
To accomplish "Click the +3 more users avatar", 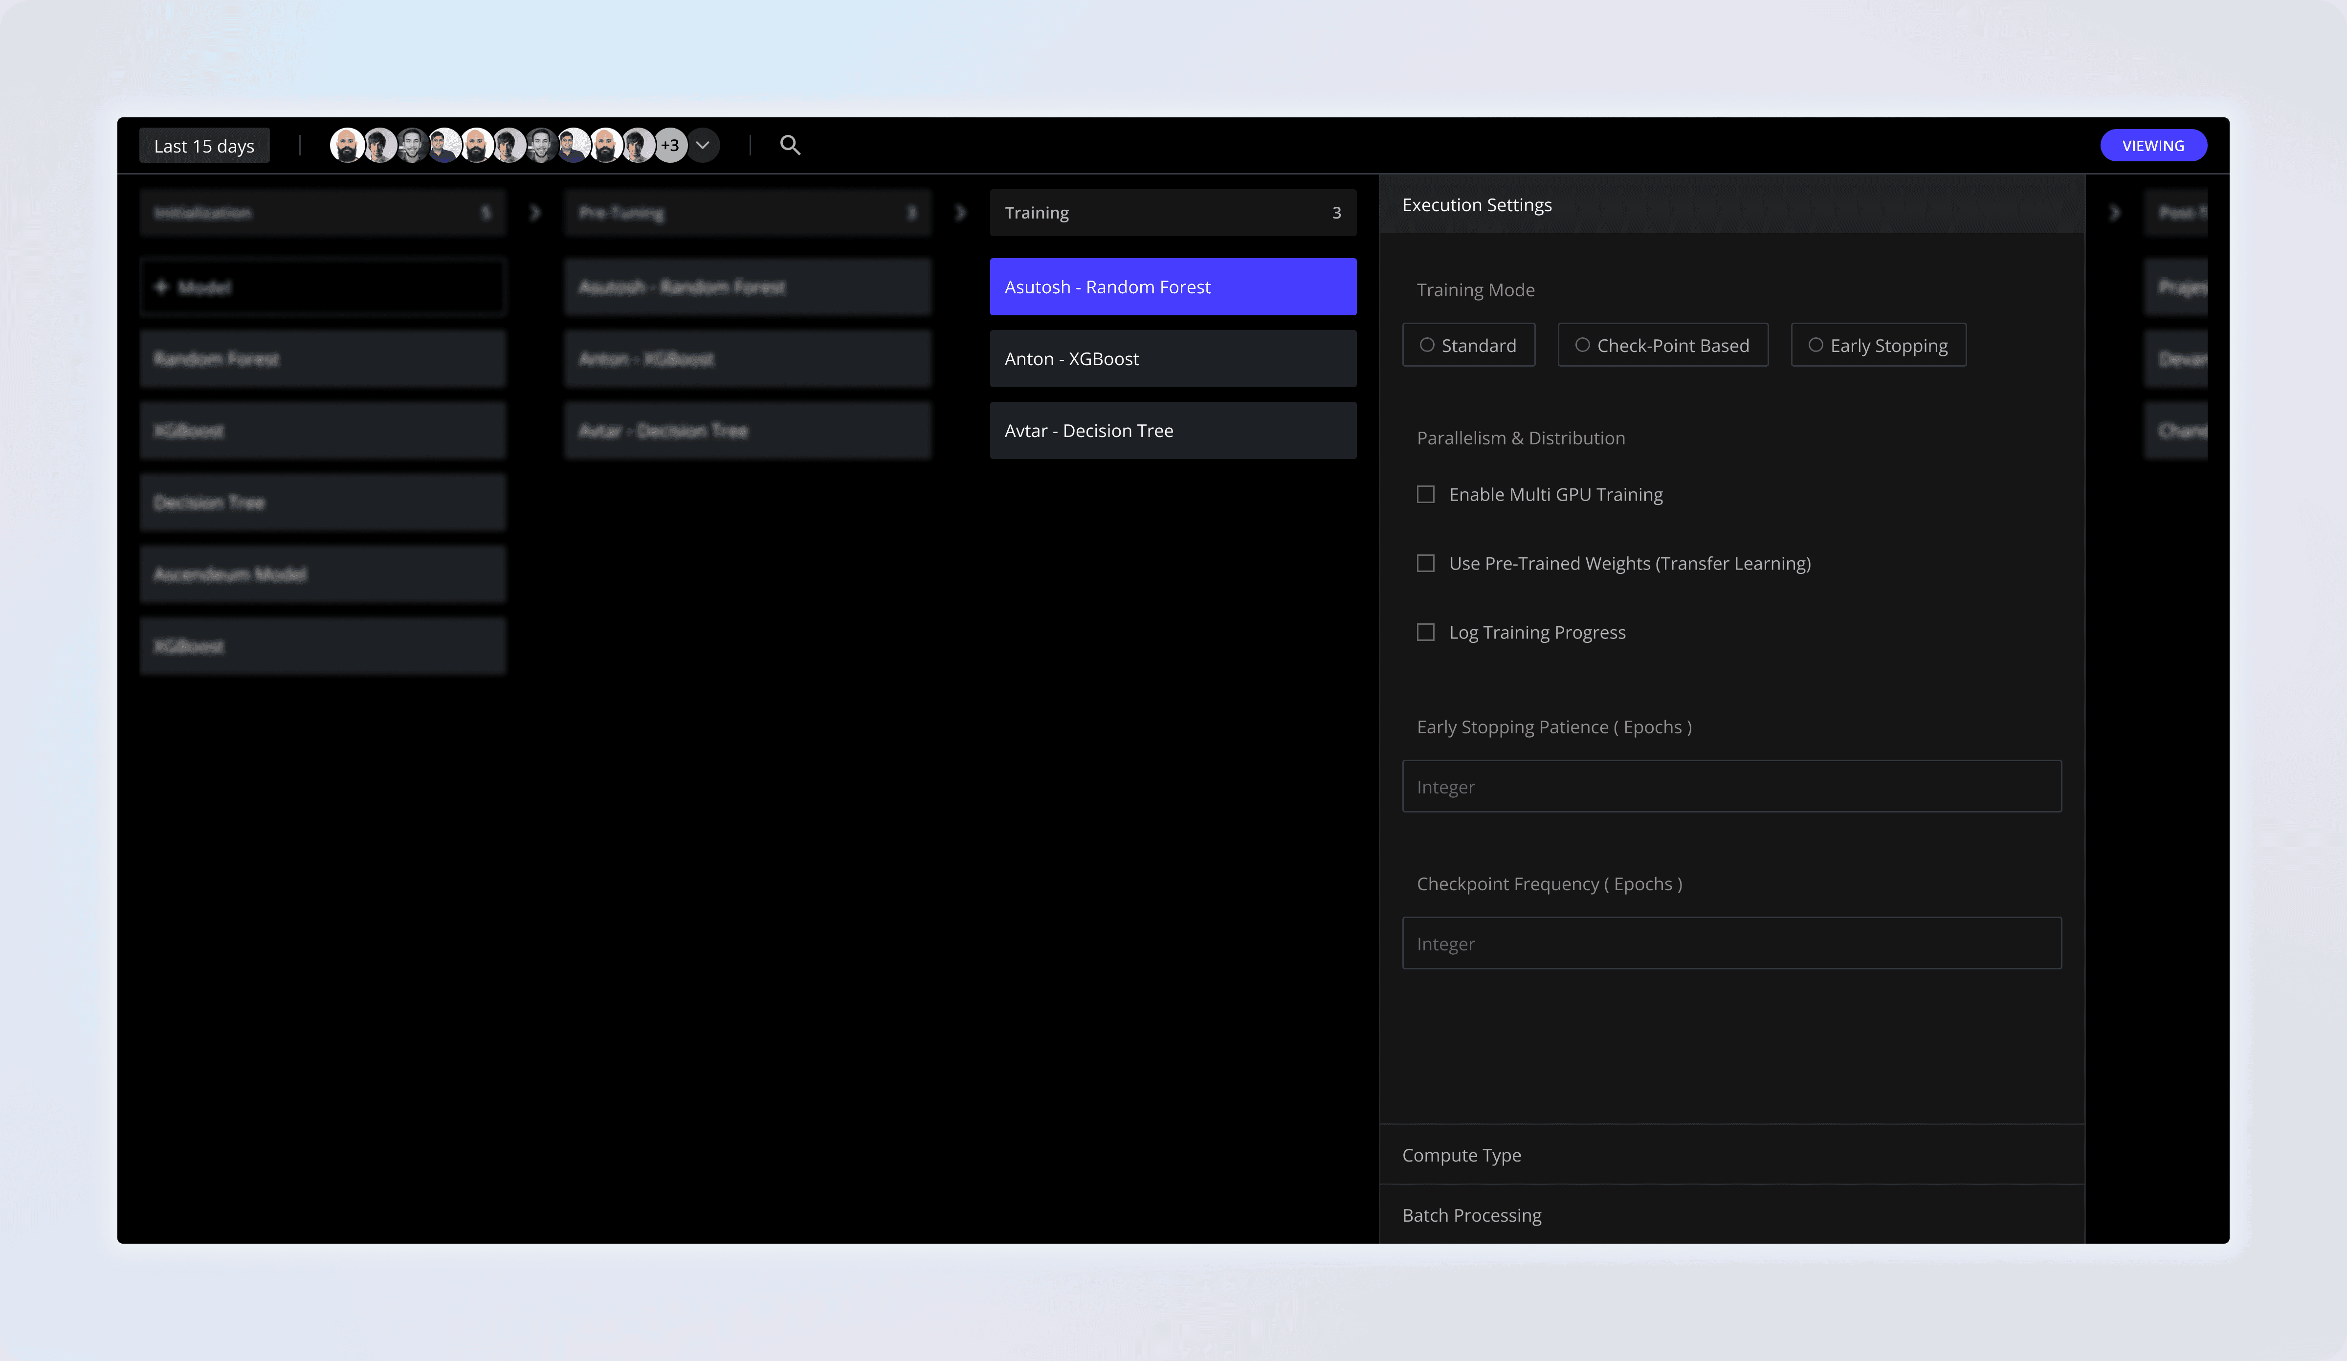I will tap(670, 145).
